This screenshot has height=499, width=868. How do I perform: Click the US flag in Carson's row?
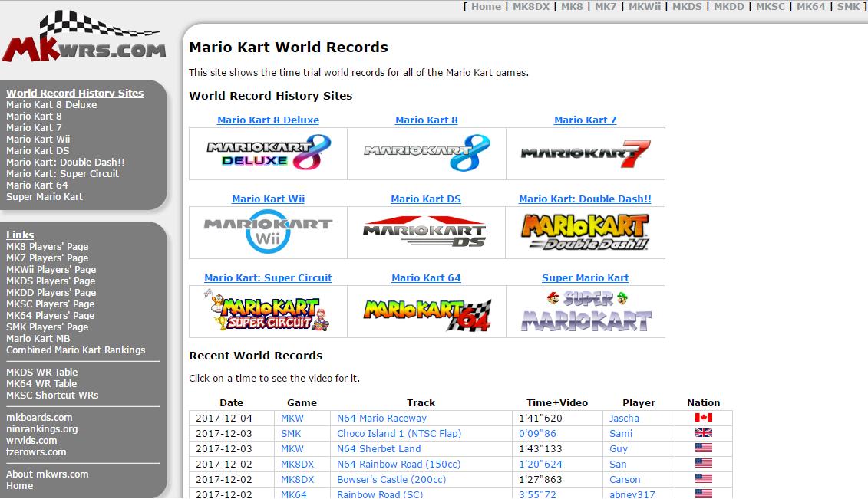[704, 479]
